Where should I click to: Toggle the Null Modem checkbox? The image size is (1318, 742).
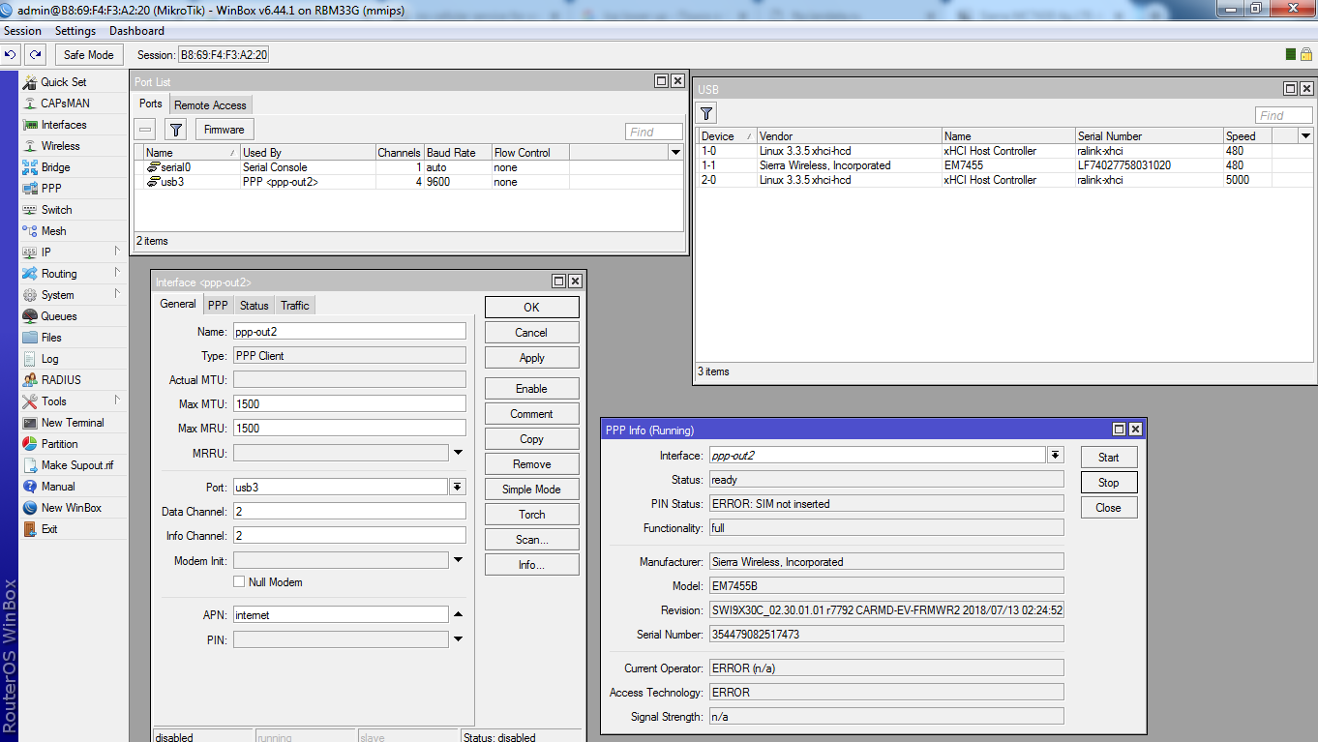click(239, 582)
